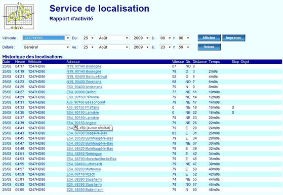Open E54, 68110 Illzach link
Image resolution: width=283 pixels, height=195 pixels.
(x=81, y=174)
